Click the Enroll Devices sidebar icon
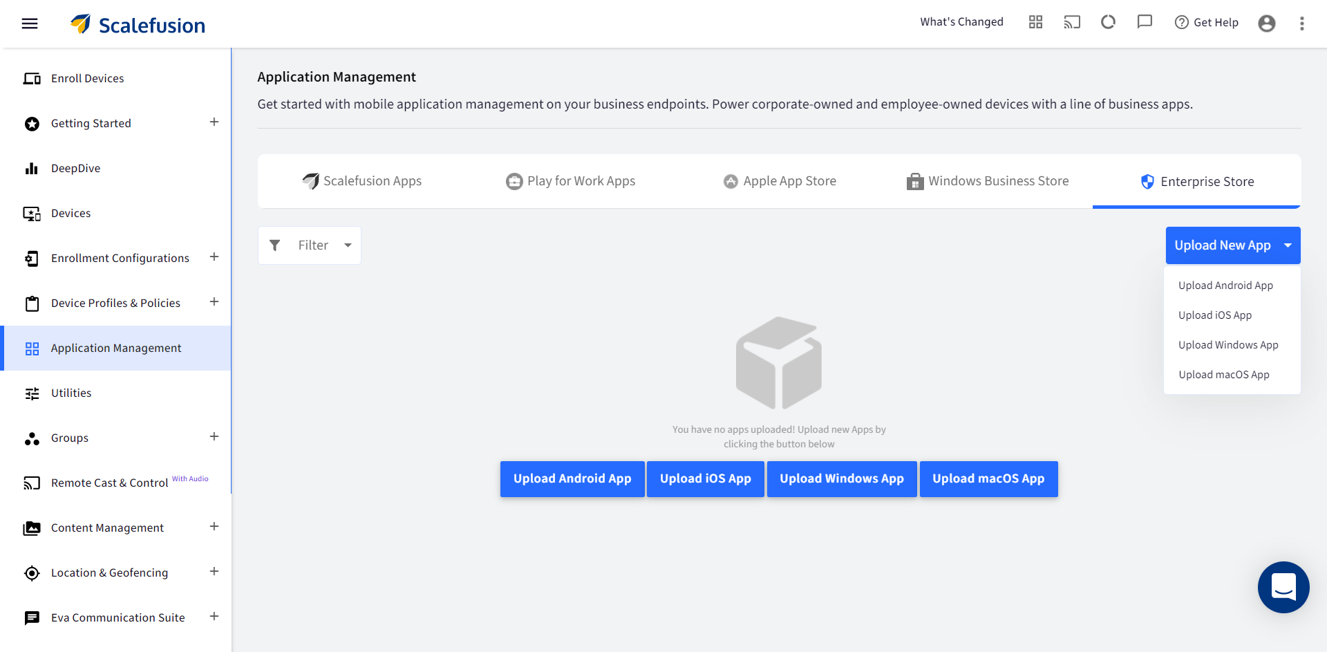The height and width of the screenshot is (652, 1327). point(32,79)
